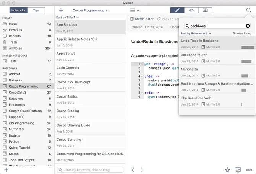Add a new notebook at sidebar bottom
Screen dimensions: 256x174
6,170
